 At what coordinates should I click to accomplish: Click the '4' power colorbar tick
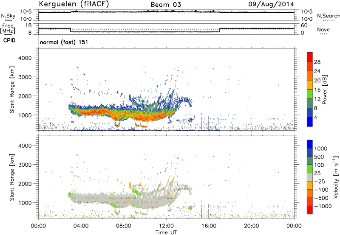[x=316, y=118]
